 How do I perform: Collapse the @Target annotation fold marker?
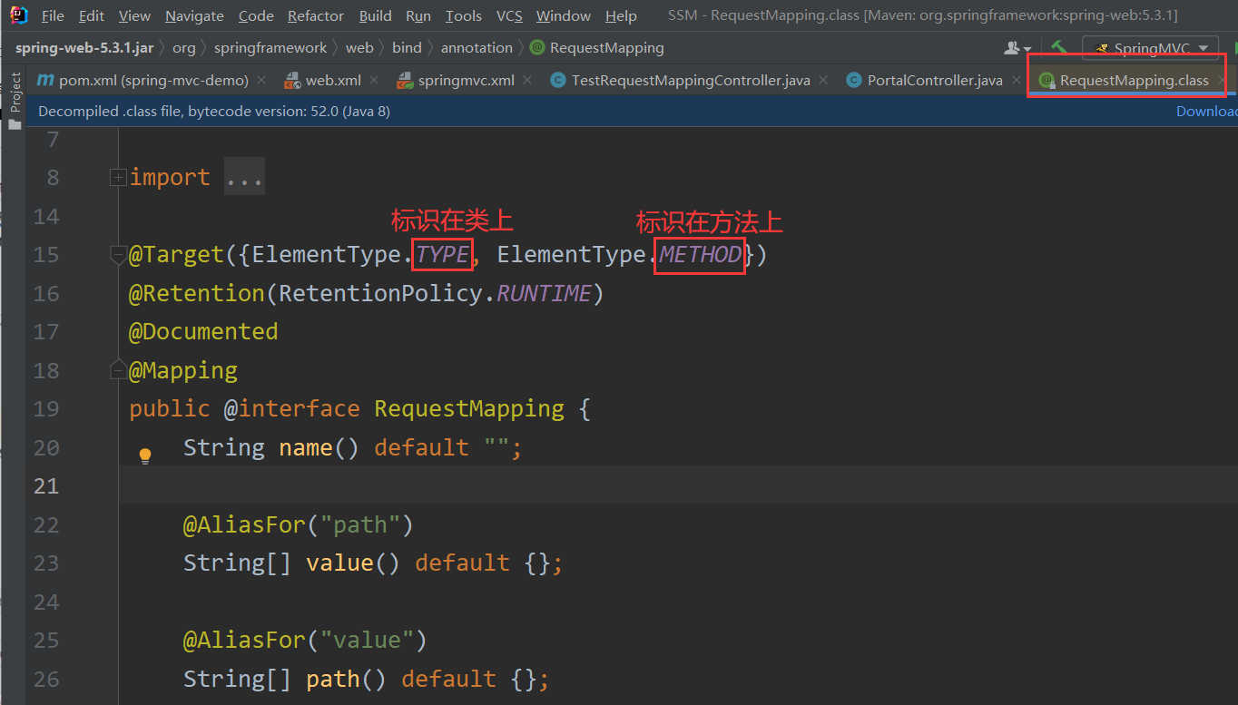(x=117, y=255)
